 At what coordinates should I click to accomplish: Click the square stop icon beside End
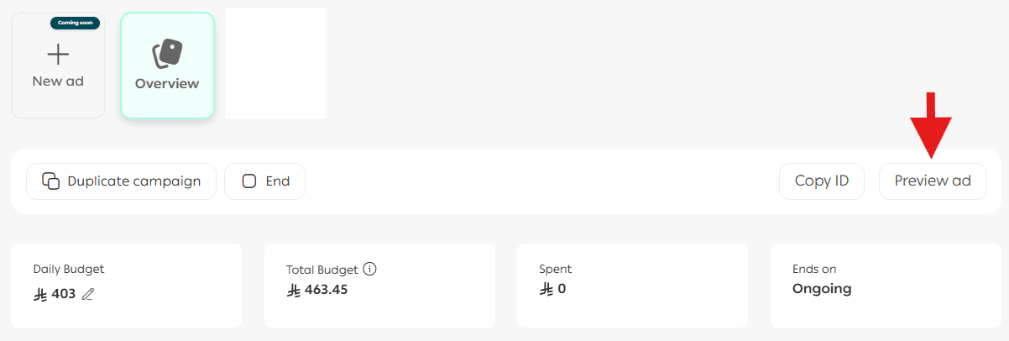point(249,181)
